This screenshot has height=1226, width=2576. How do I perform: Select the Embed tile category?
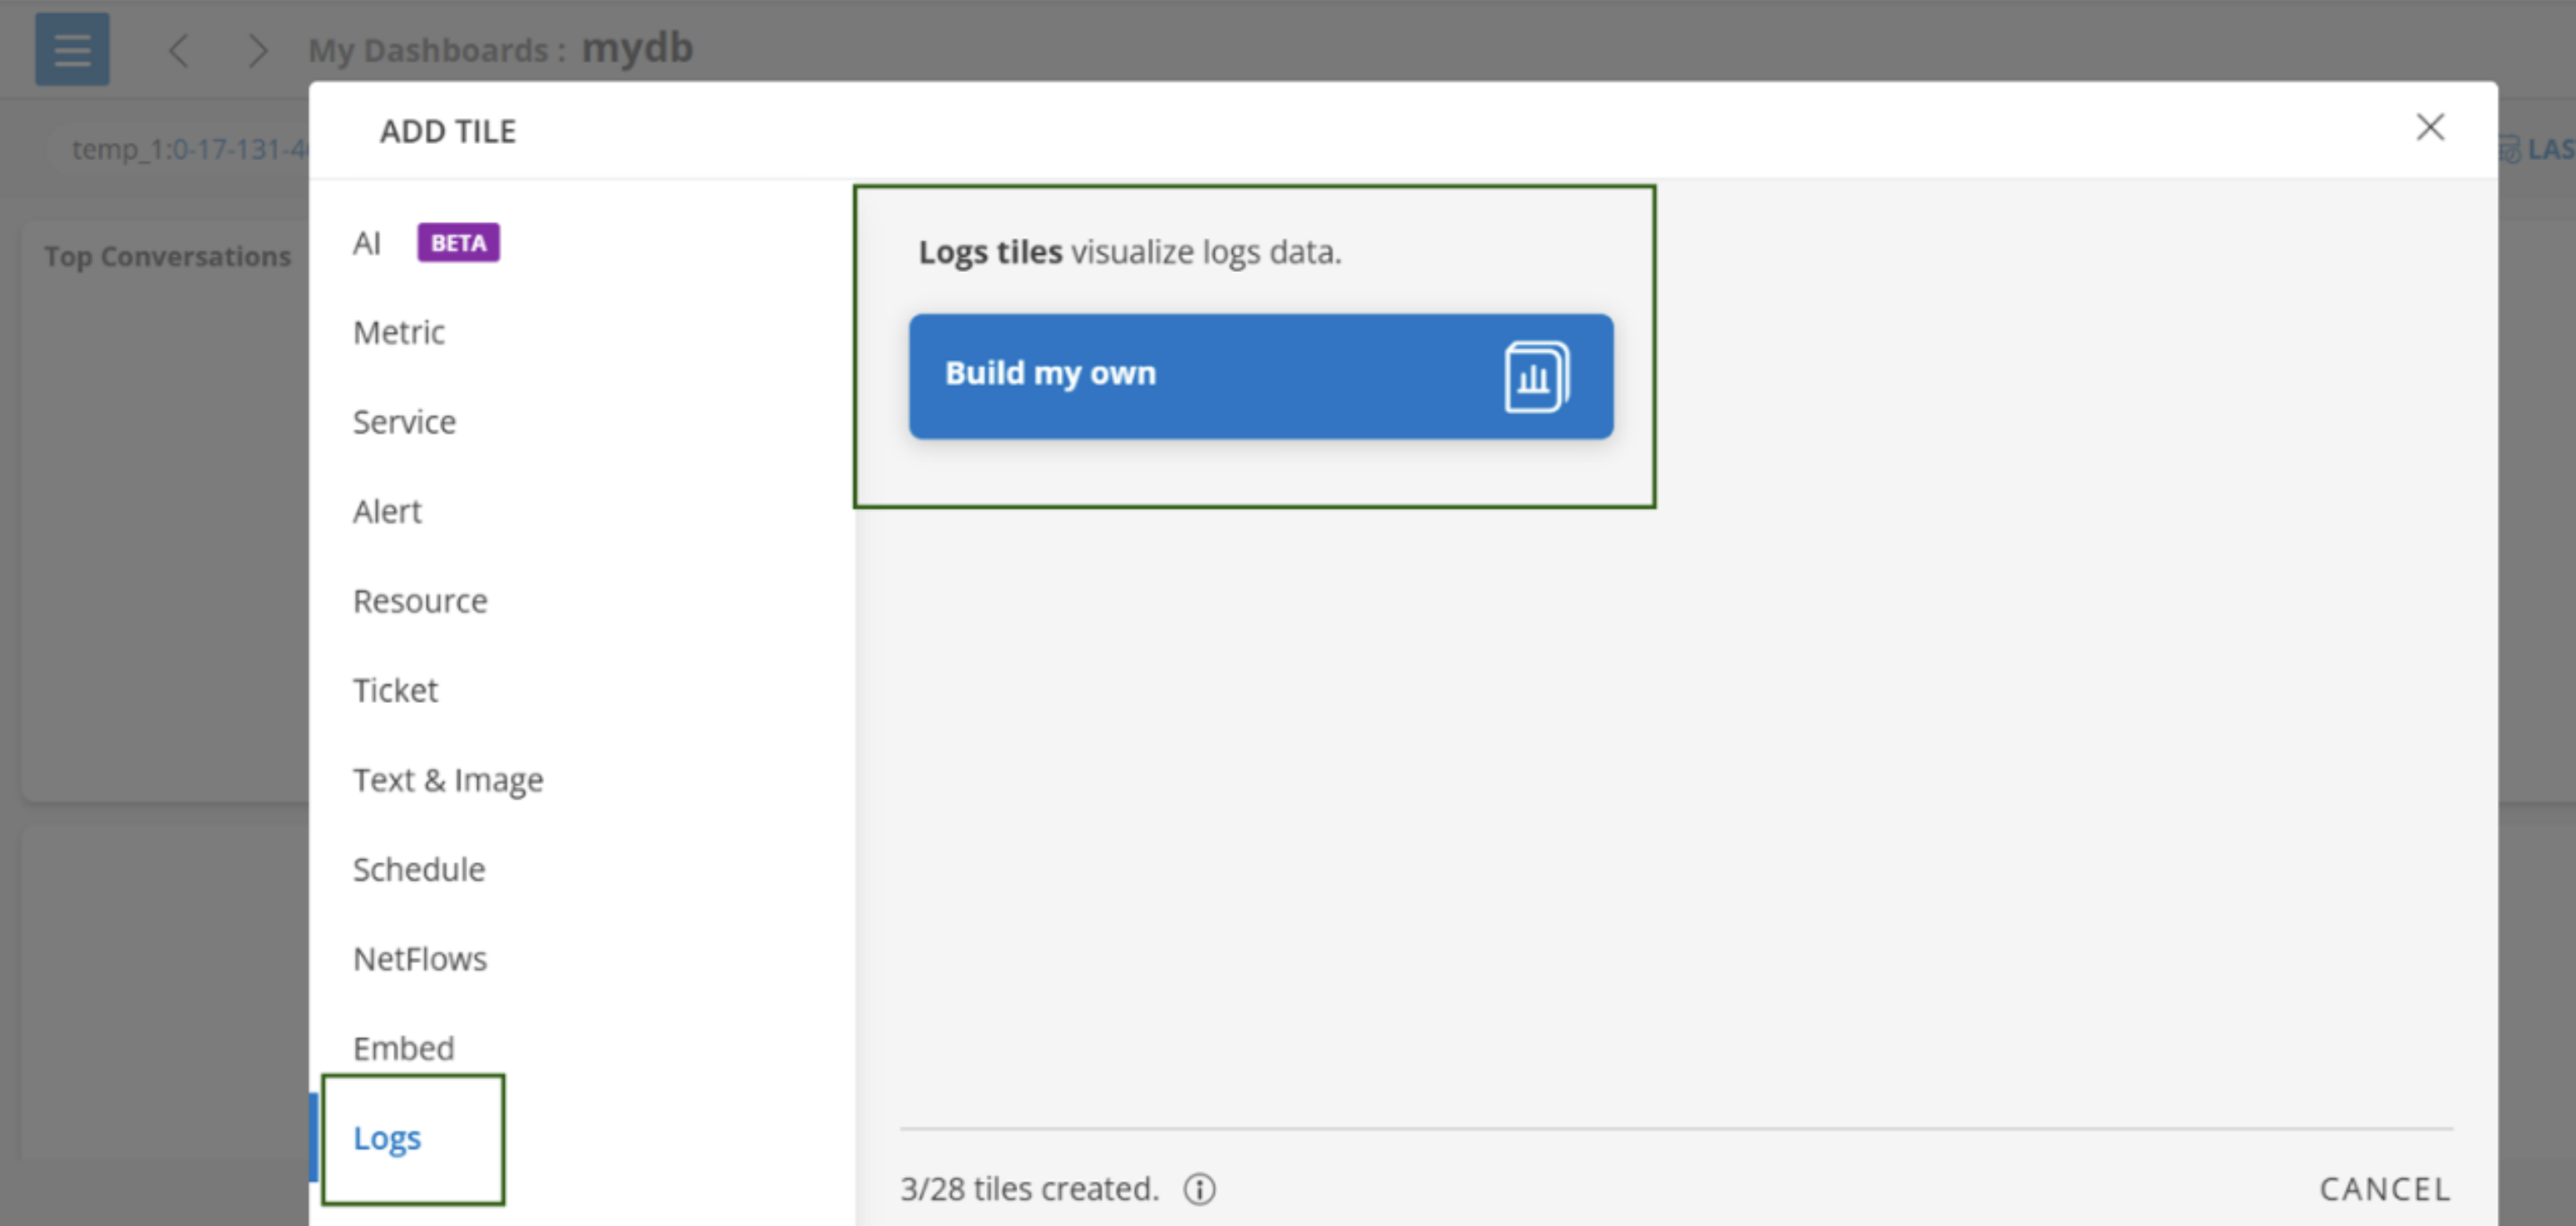pyautogui.click(x=403, y=1048)
